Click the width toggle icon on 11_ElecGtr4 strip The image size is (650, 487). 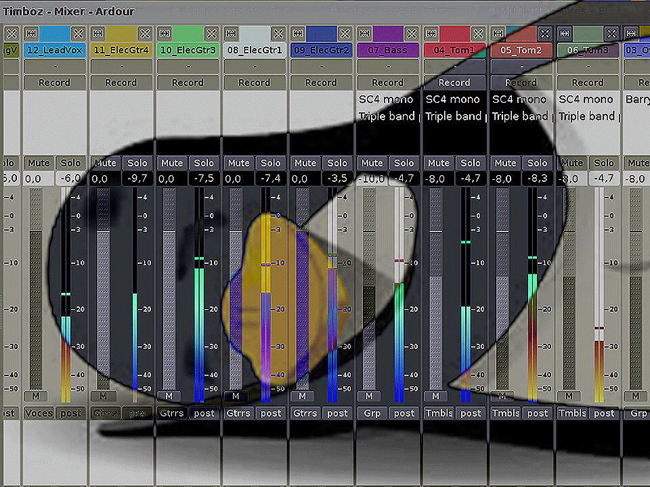click(x=97, y=34)
